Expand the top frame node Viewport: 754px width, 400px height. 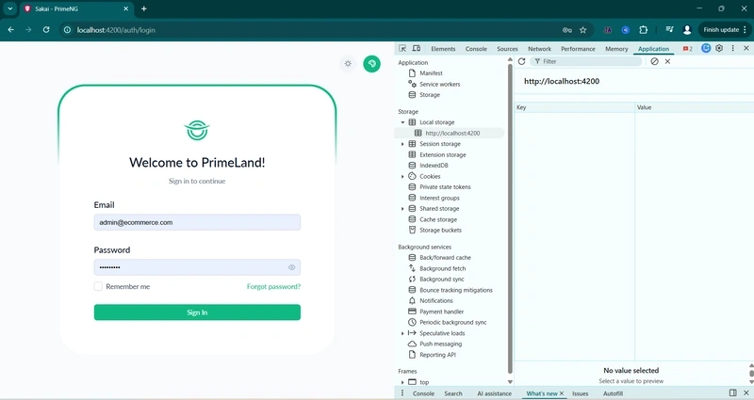coord(402,382)
